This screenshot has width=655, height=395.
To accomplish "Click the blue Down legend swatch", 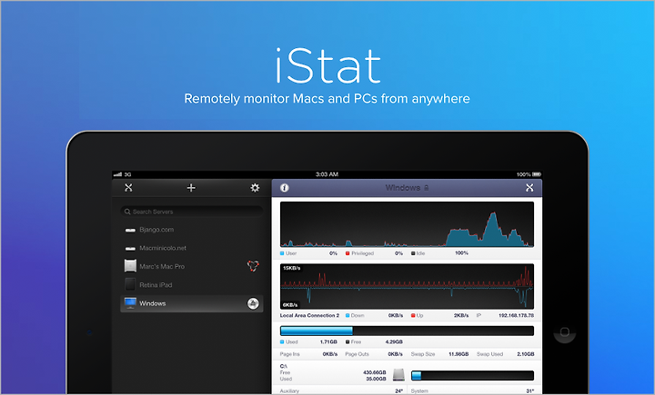I will [348, 315].
